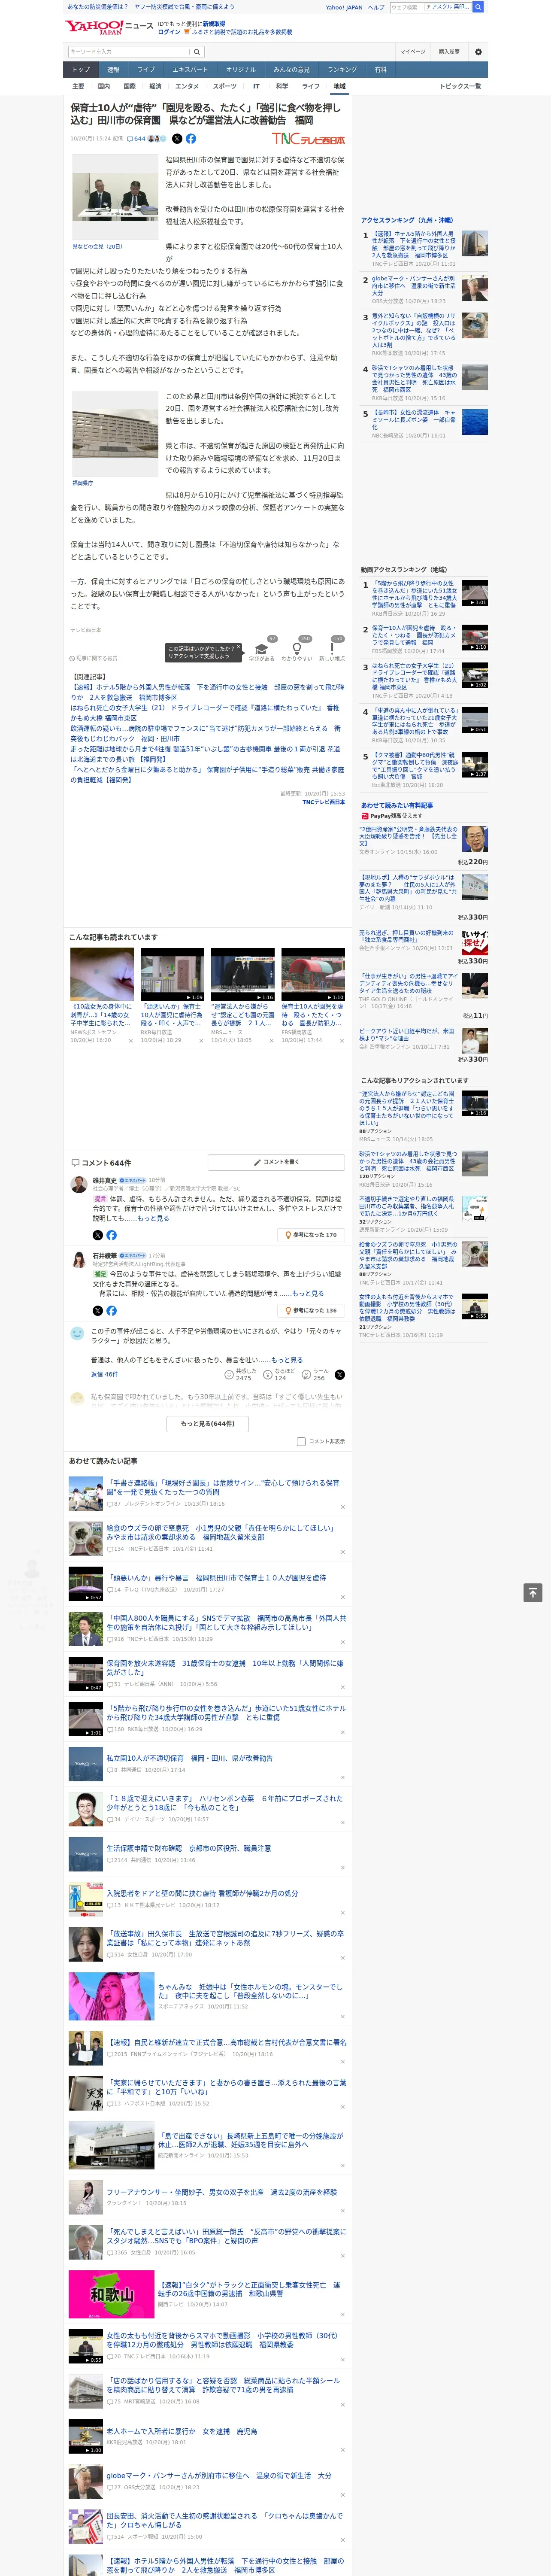This screenshot has height=2576, width=551.
Task: Click the ウェブ検索 input field
Action: [x=406, y=7]
